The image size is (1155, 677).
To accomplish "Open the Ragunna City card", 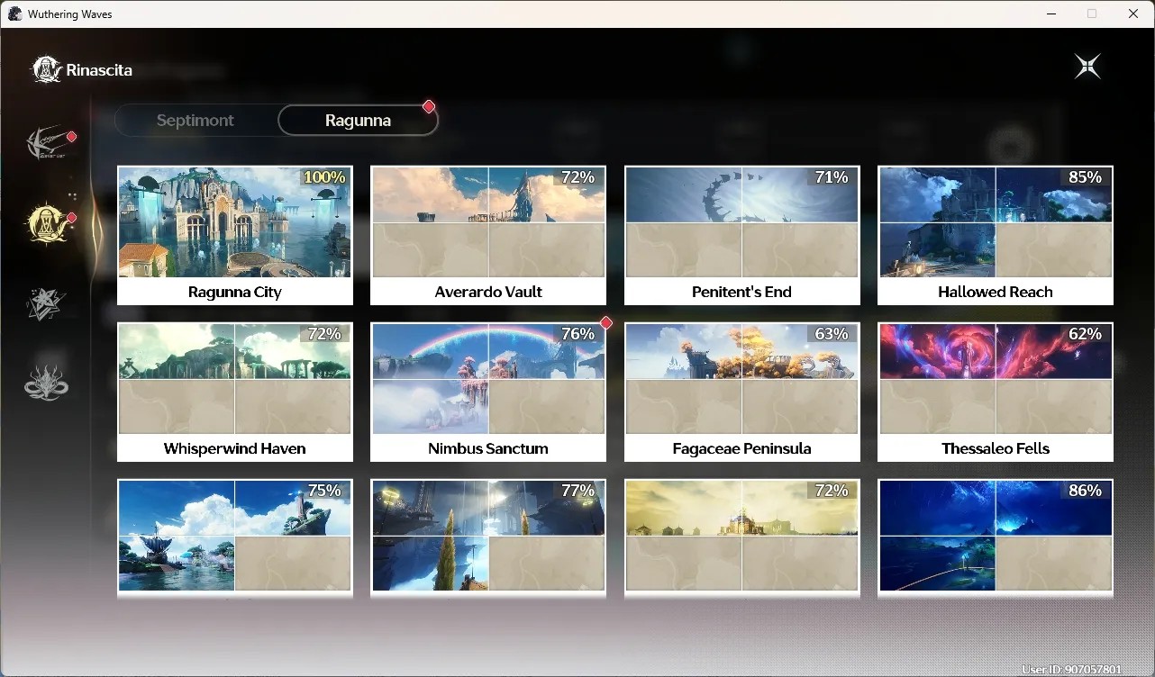I will pyautogui.click(x=235, y=235).
